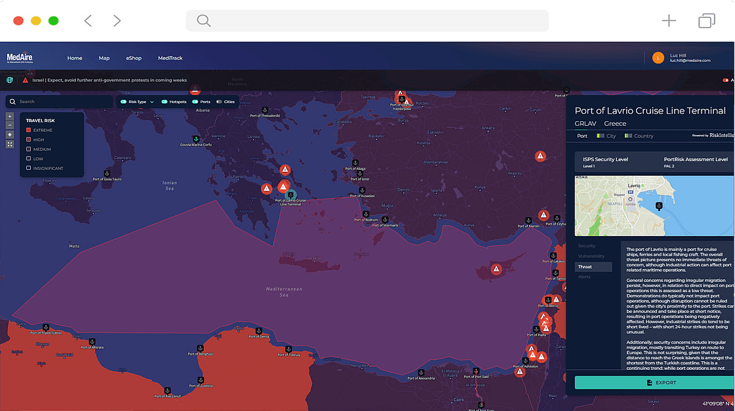Click the MedAire logo
The width and height of the screenshot is (735, 411).
point(20,58)
